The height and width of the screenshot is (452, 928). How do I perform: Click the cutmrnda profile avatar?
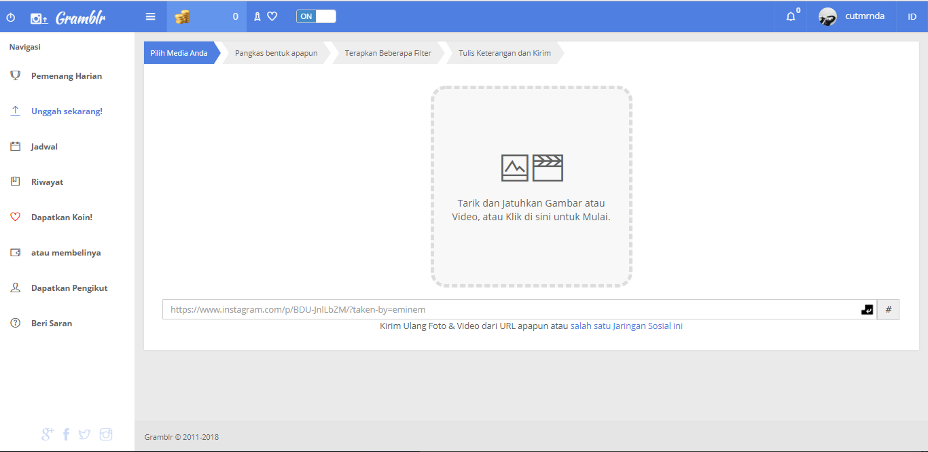(827, 17)
